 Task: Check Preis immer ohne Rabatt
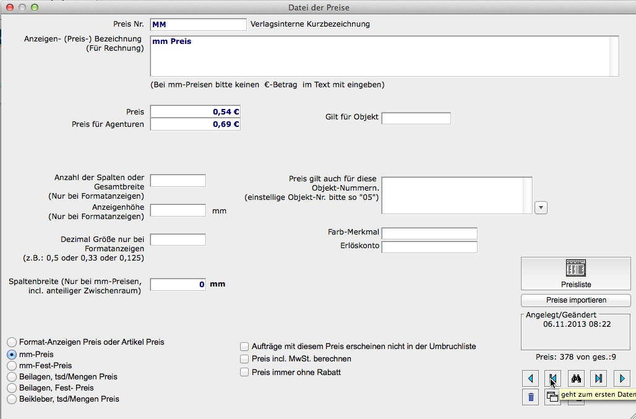click(x=244, y=373)
